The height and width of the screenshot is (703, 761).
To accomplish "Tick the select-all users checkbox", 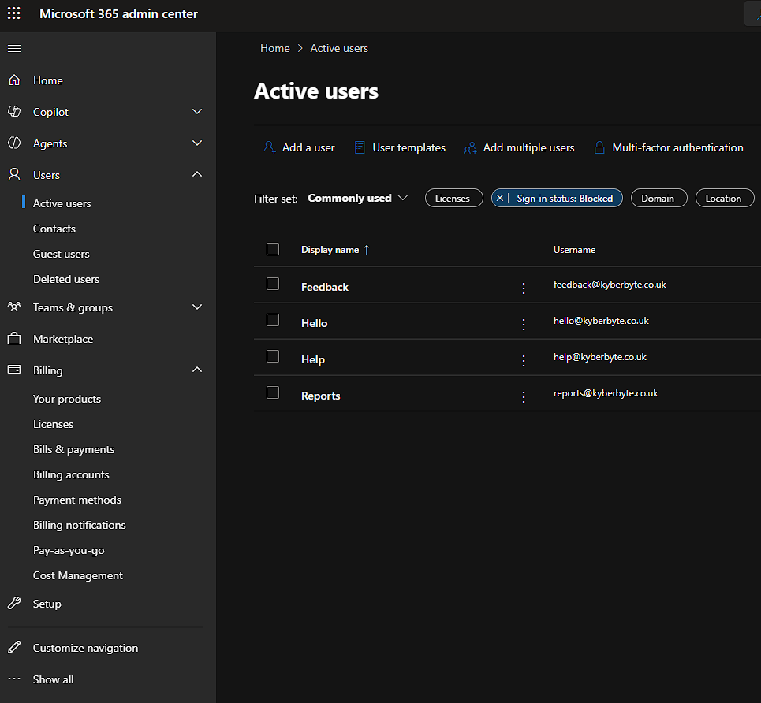I will tap(273, 249).
